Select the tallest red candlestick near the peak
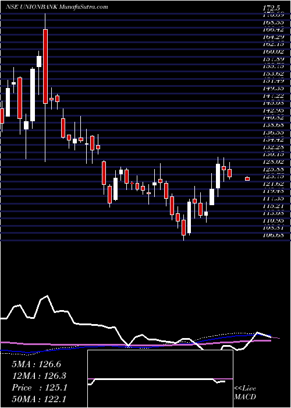Screen dimensions: 291x408 [x=45, y=66]
